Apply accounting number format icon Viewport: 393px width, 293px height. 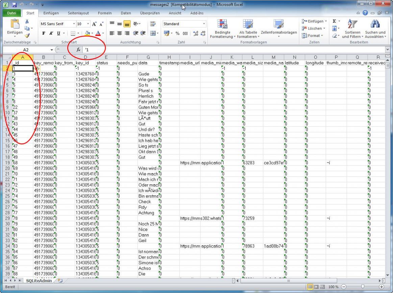coord(166,33)
